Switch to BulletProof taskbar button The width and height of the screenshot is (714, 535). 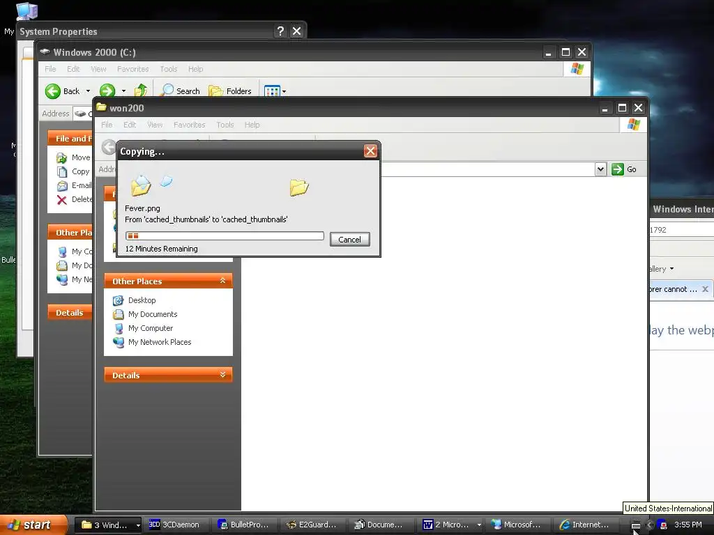pyautogui.click(x=243, y=525)
